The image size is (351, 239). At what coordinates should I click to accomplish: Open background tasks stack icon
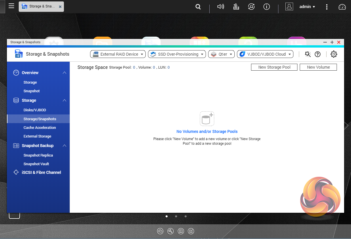[236, 6]
